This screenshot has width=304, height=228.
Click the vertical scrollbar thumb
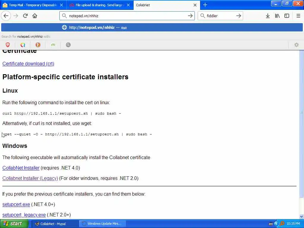tap(302, 124)
